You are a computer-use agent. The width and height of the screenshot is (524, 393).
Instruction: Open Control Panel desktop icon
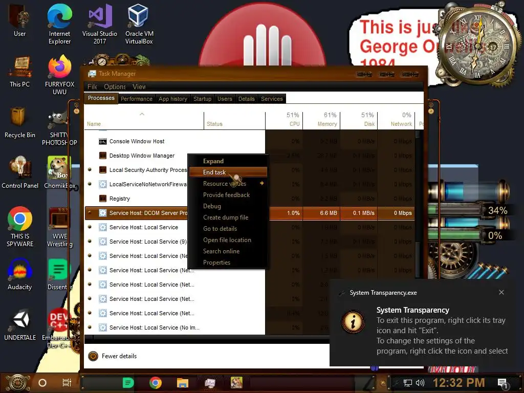pos(20,172)
